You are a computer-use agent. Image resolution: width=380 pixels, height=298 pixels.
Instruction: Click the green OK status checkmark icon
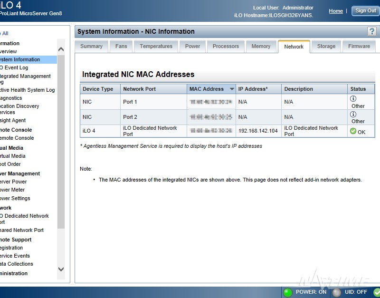353,131
